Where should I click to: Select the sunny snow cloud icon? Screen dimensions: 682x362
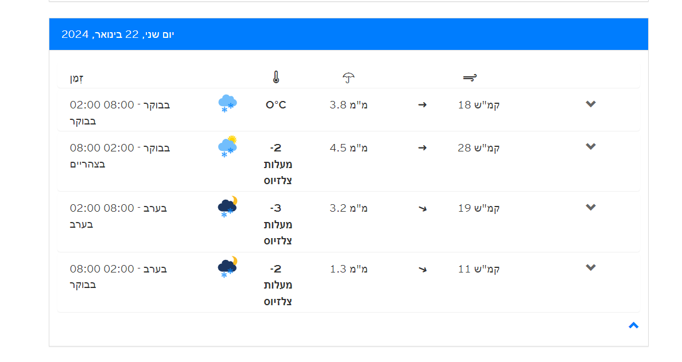point(227,147)
